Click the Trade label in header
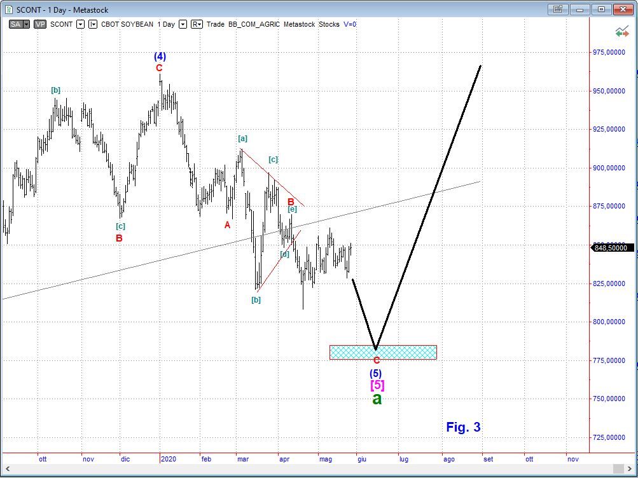This screenshot has height=478, width=638. tap(216, 24)
